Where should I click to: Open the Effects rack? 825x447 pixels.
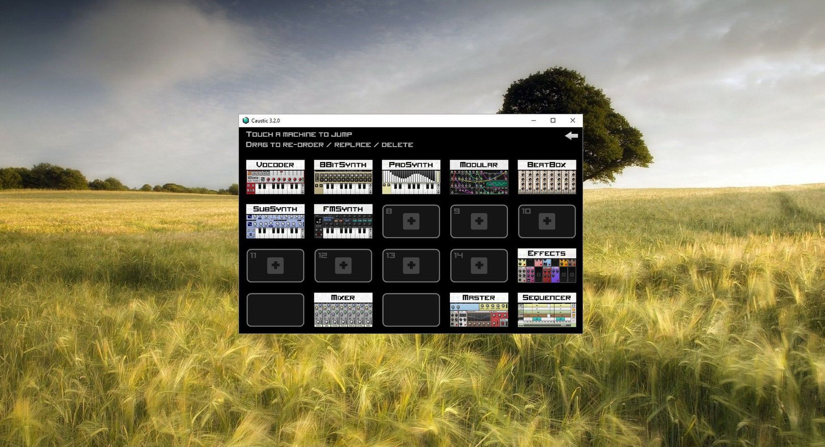[547, 266]
